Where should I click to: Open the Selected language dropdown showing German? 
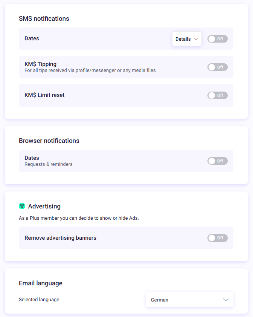pyautogui.click(x=190, y=300)
